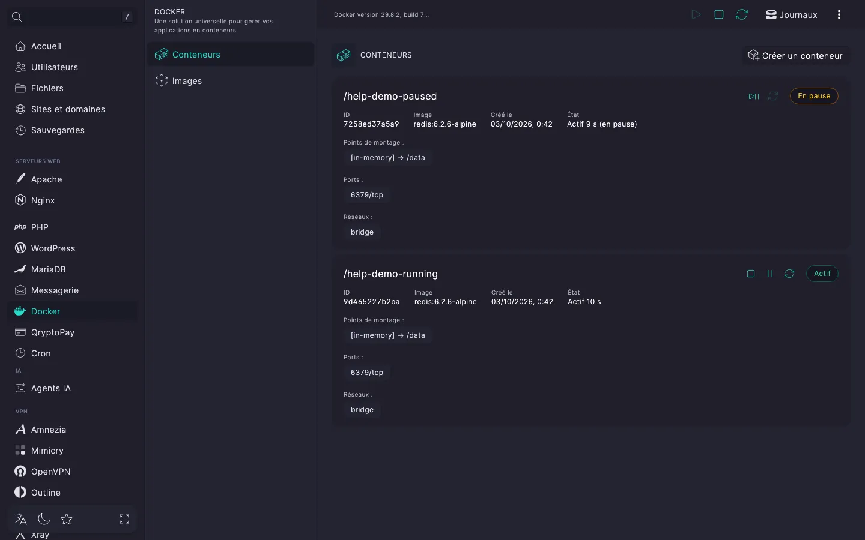This screenshot has width=865, height=540.
Task: Open the Fichiers file manager
Action: coord(72,88)
